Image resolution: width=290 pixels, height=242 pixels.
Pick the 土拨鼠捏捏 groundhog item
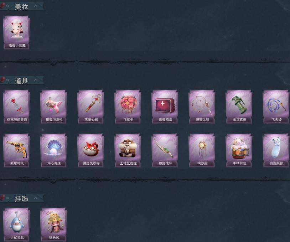[128, 151]
